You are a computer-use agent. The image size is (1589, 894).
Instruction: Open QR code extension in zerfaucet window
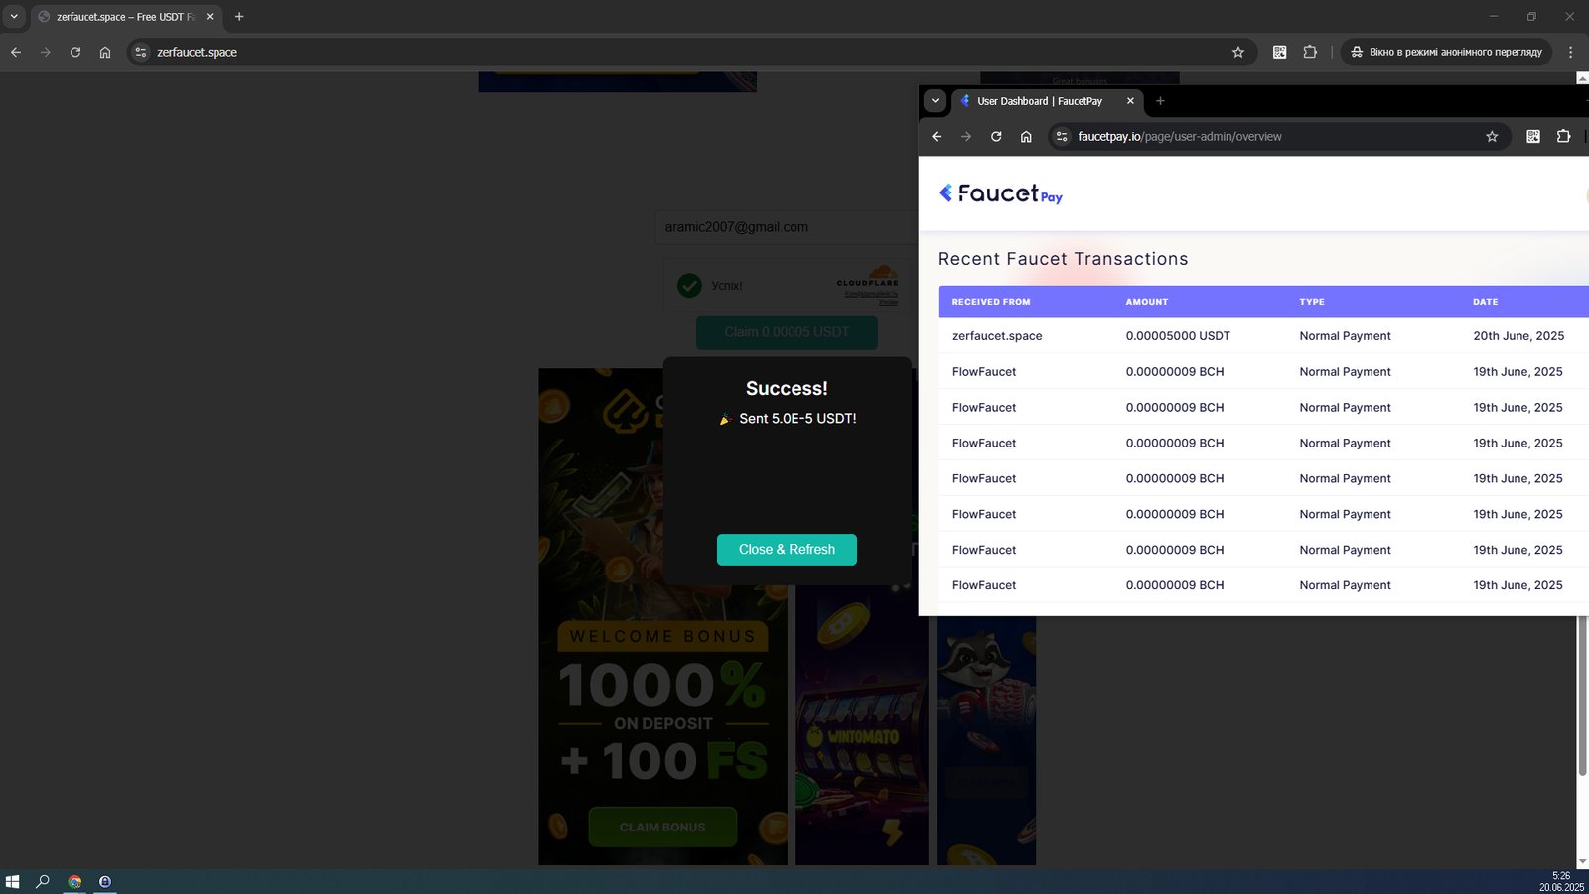tap(1279, 52)
